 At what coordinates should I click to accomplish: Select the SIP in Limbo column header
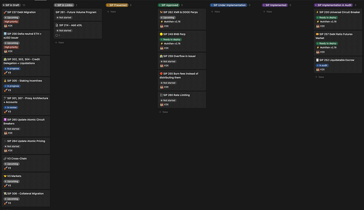[x=64, y=5]
